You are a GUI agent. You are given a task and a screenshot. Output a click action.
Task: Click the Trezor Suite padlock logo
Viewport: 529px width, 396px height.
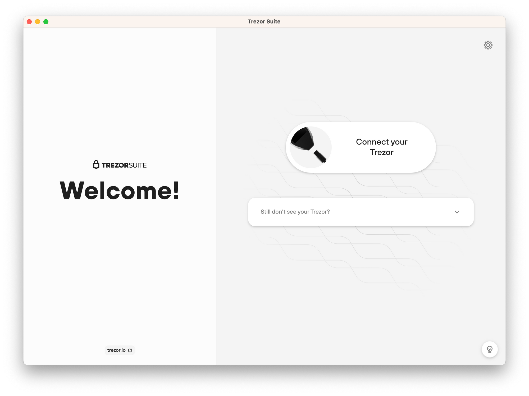pyautogui.click(x=96, y=165)
